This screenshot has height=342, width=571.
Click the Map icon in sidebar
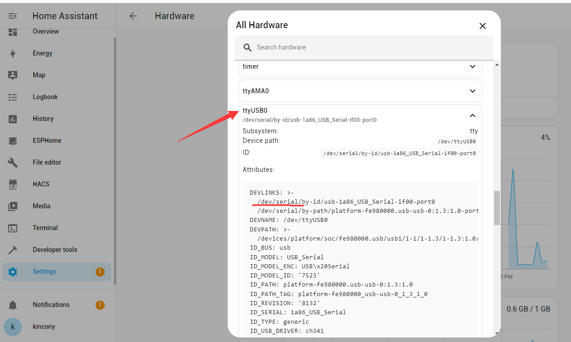[13, 75]
